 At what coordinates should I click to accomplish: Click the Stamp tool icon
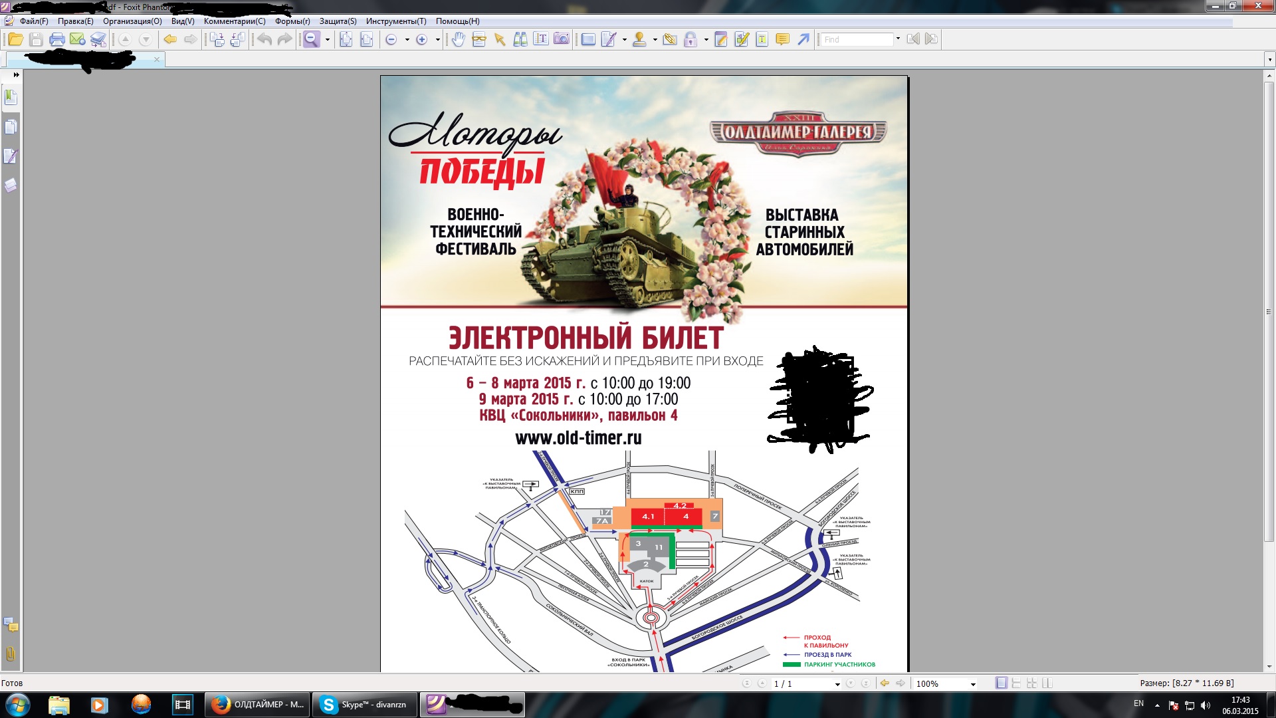(639, 39)
